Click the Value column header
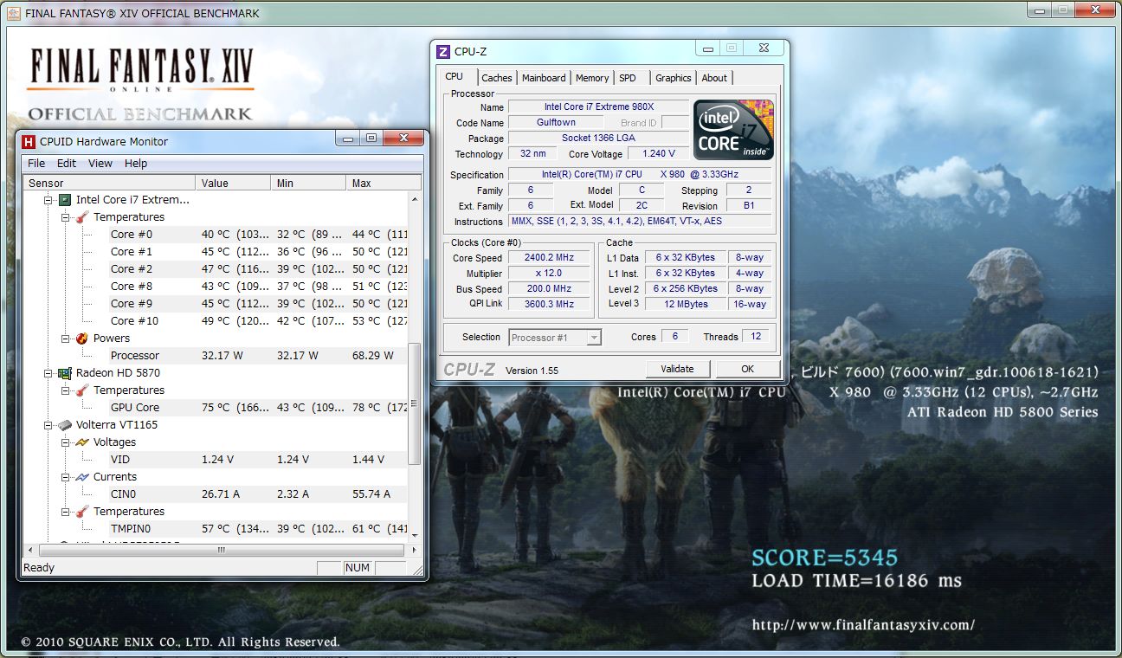This screenshot has width=1122, height=658. pyautogui.click(x=233, y=183)
